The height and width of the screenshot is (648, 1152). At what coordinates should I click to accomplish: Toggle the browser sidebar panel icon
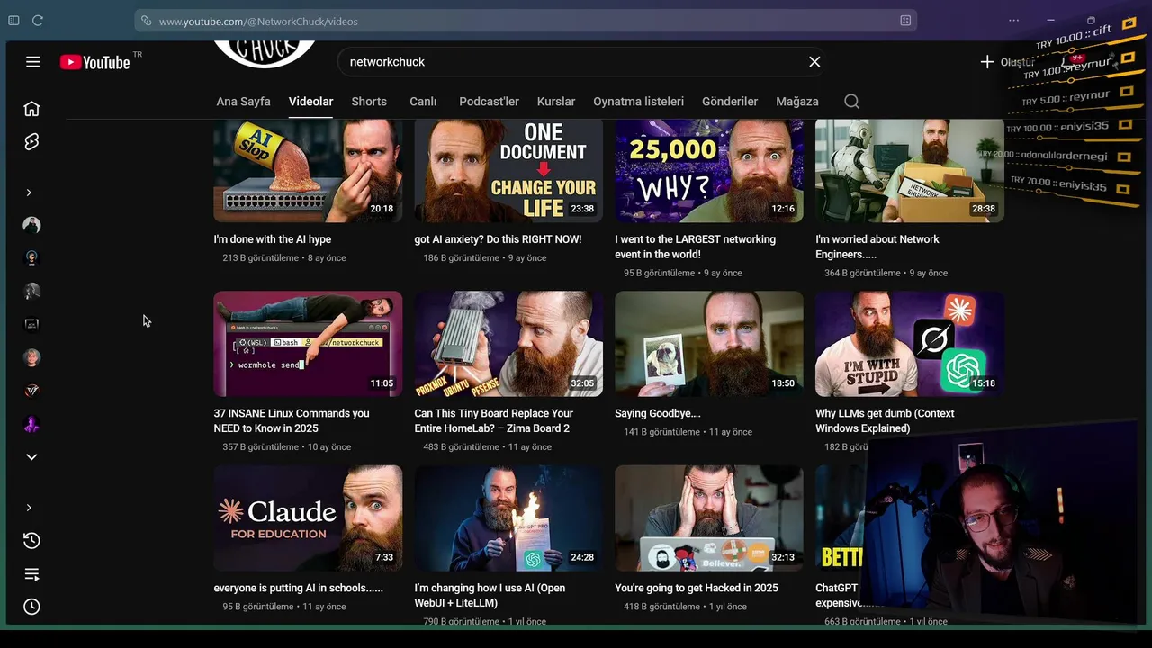pyautogui.click(x=13, y=21)
